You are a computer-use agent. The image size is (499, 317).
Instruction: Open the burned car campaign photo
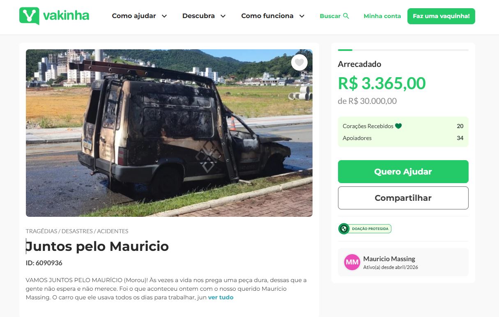(x=169, y=133)
